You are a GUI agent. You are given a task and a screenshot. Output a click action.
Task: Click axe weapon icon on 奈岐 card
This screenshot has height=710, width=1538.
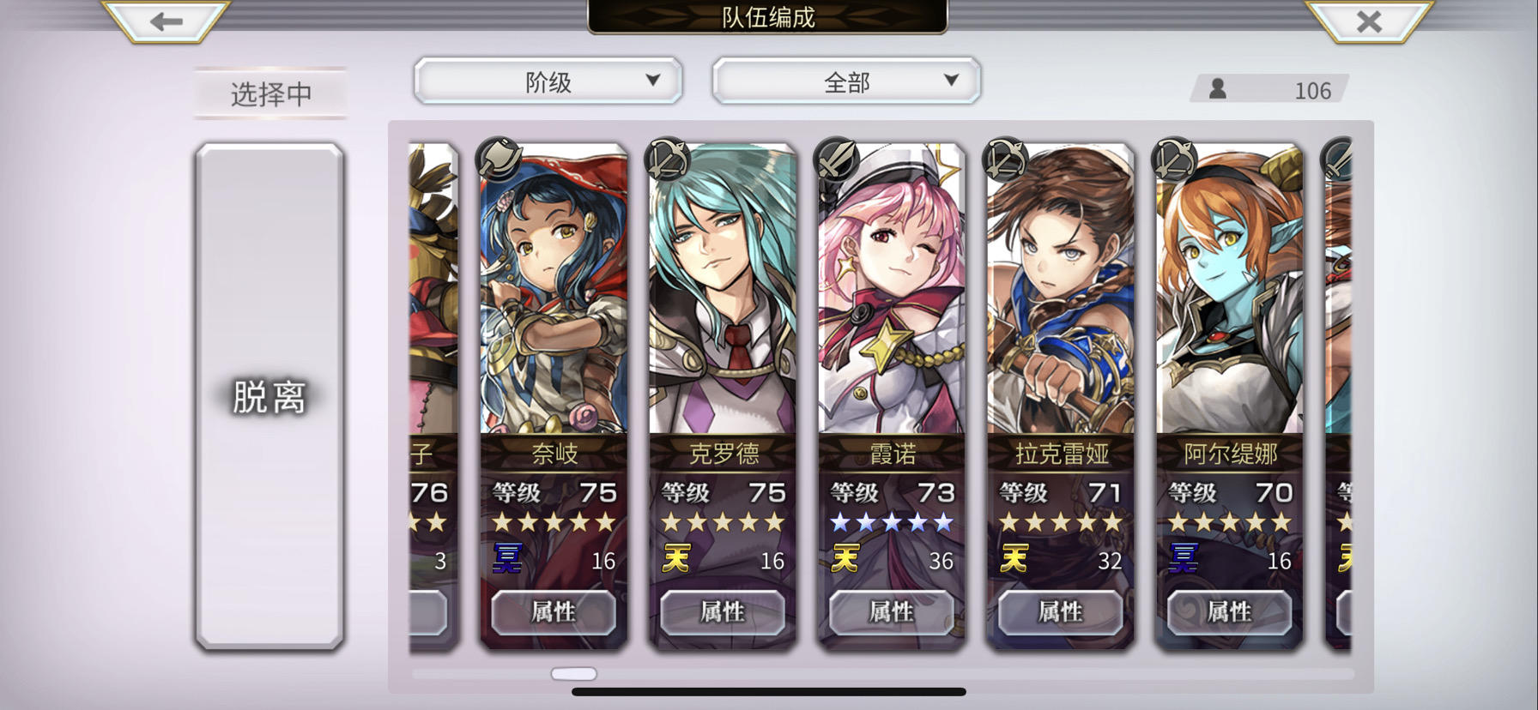pos(498,158)
